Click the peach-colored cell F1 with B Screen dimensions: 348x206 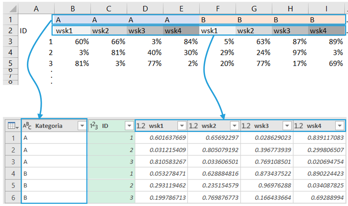pyautogui.click(x=217, y=20)
